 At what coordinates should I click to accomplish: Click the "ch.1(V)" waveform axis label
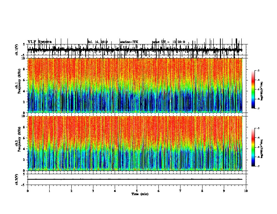coord(17,50)
